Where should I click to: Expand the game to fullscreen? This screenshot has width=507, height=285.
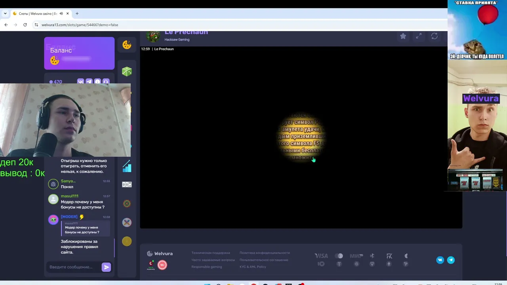point(419,36)
